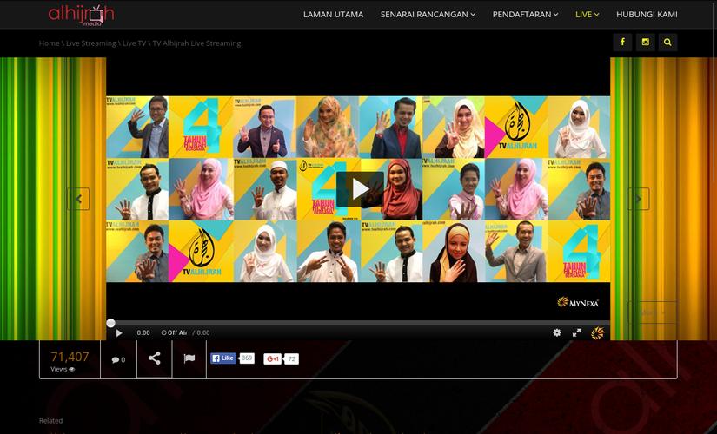Viewport: 717px width, 434px height.
Task: Click the Related section heading
Action: (50, 420)
